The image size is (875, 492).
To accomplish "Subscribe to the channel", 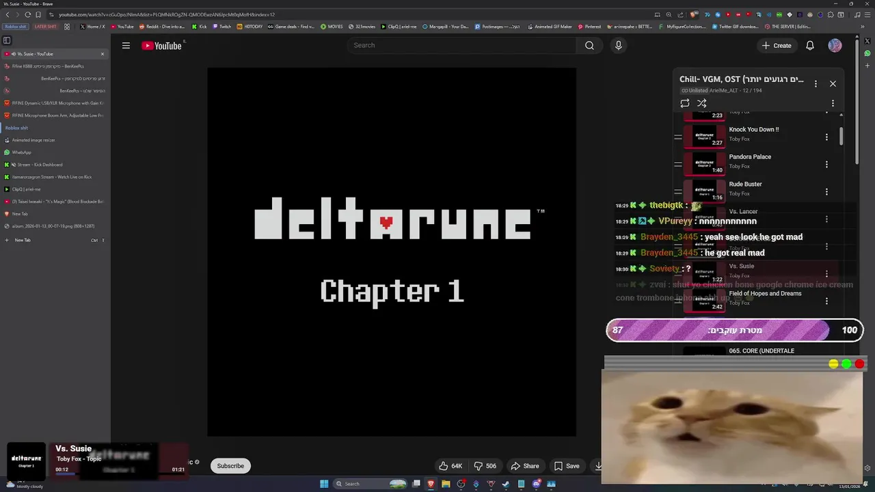I will pyautogui.click(x=230, y=466).
